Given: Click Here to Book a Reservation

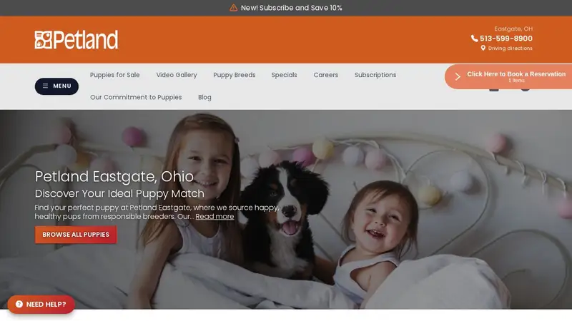Looking at the screenshot, I should click(508, 76).
